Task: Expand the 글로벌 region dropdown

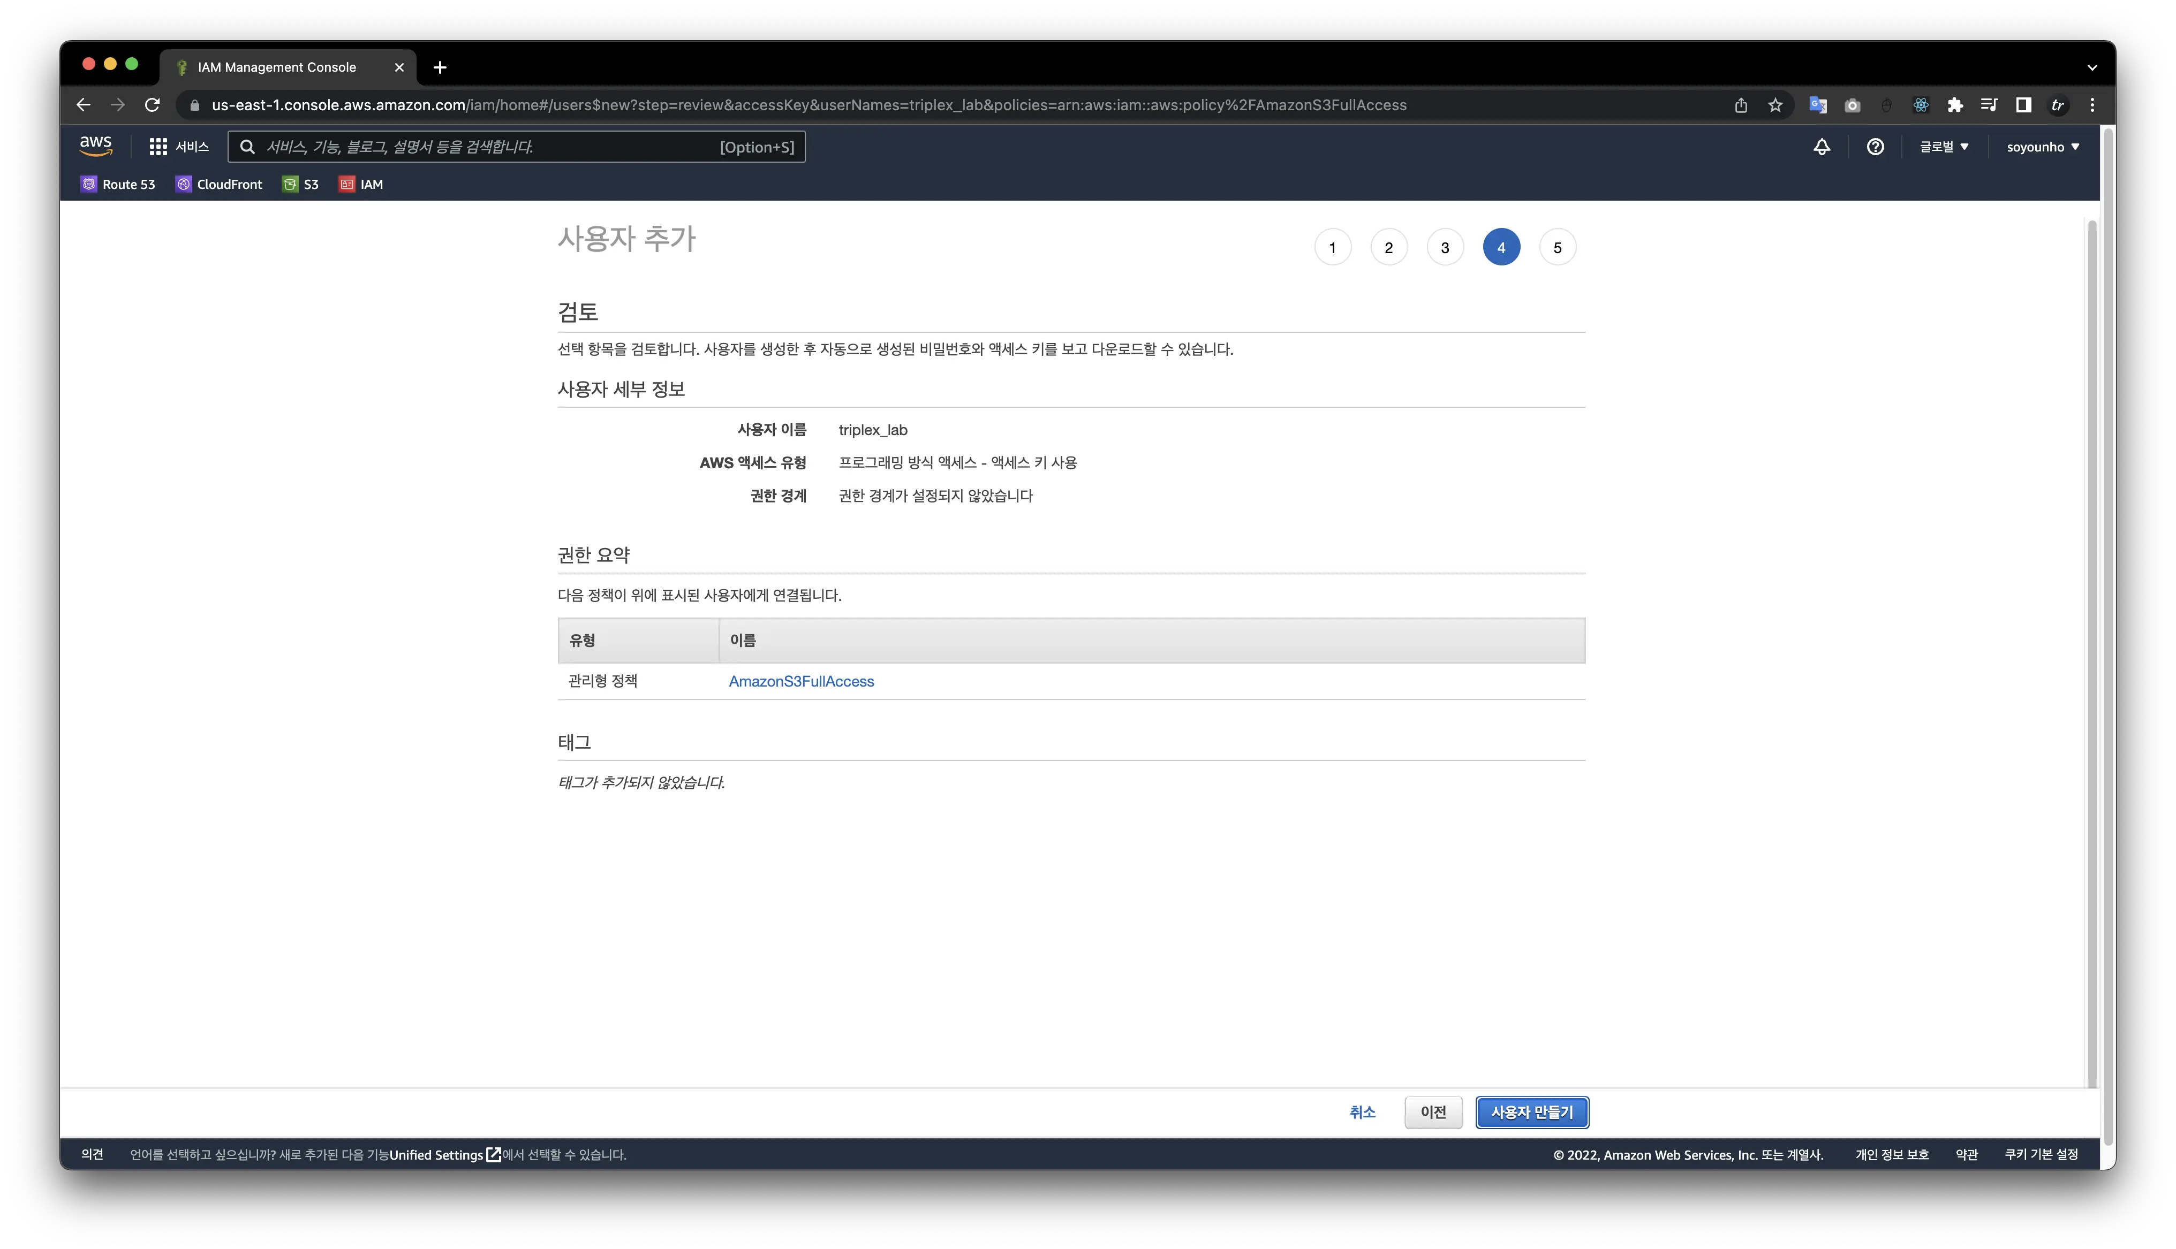Action: 1944,147
